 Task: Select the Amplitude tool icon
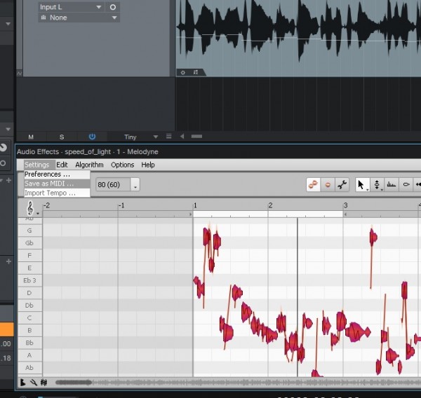407,185
